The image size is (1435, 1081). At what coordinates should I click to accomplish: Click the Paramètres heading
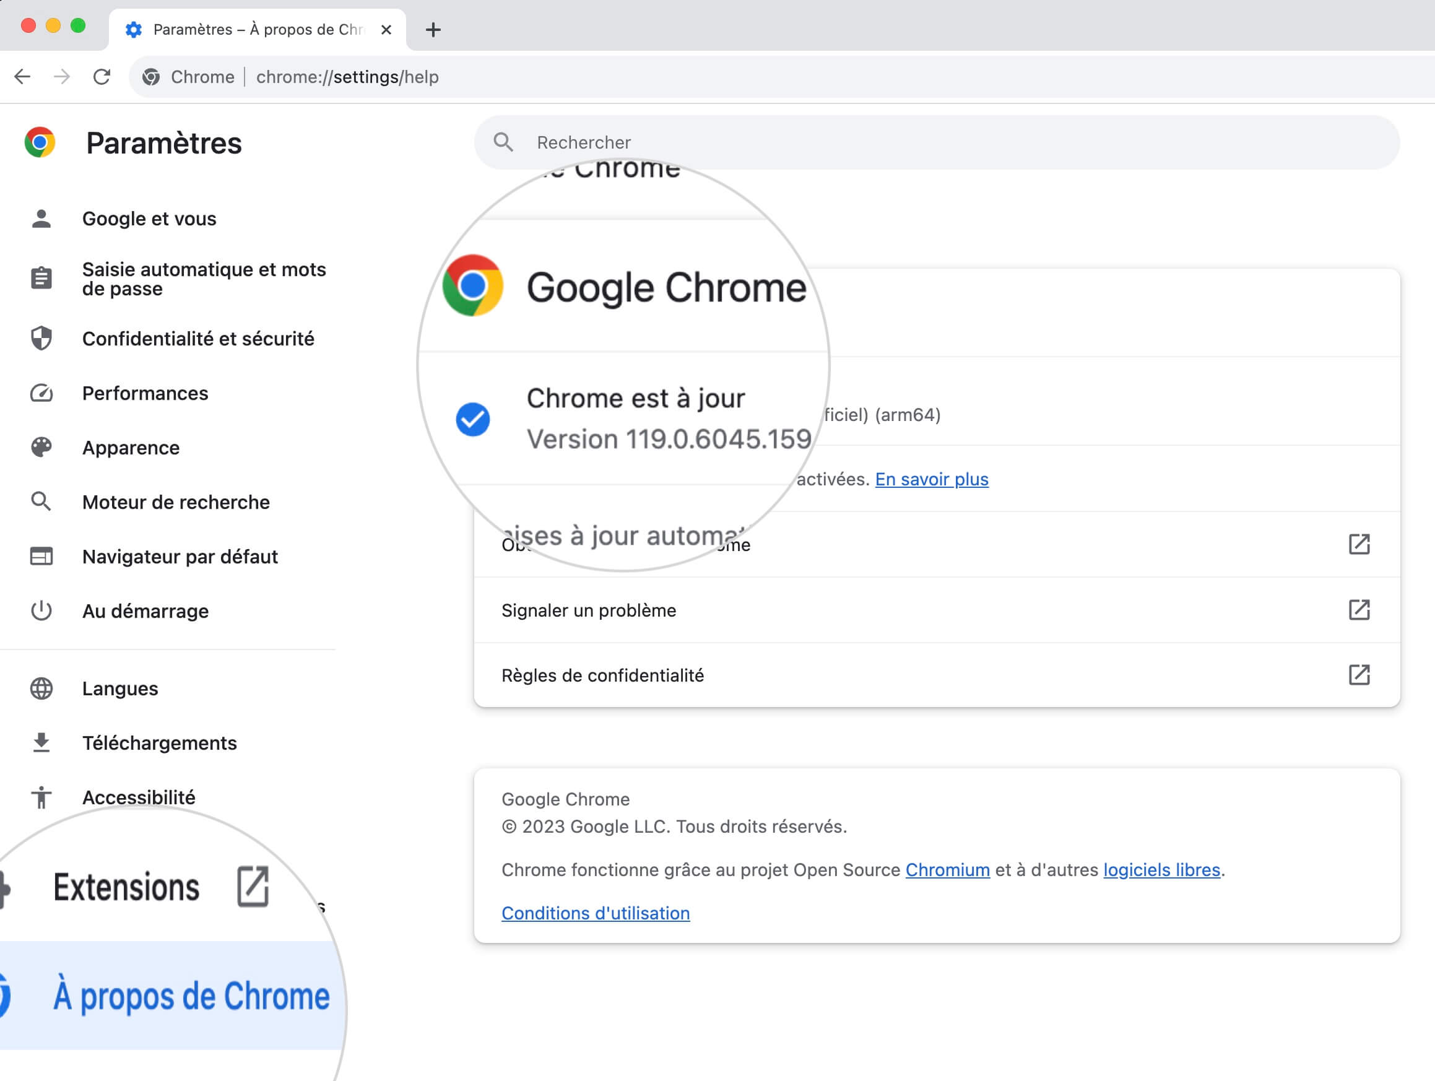(x=164, y=143)
